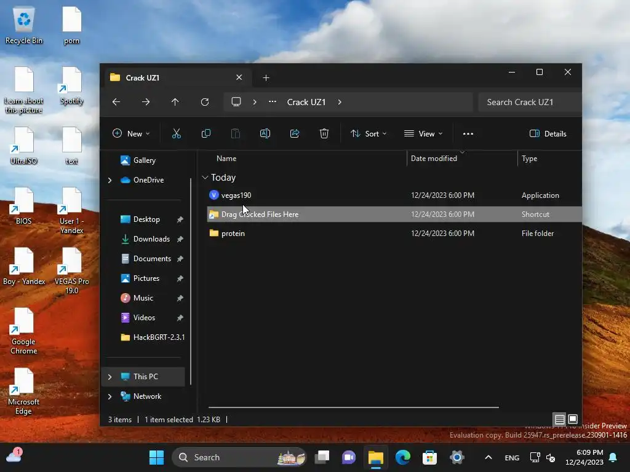Open Microsoft Edge on taskbar
The width and height of the screenshot is (630, 472).
(402, 457)
